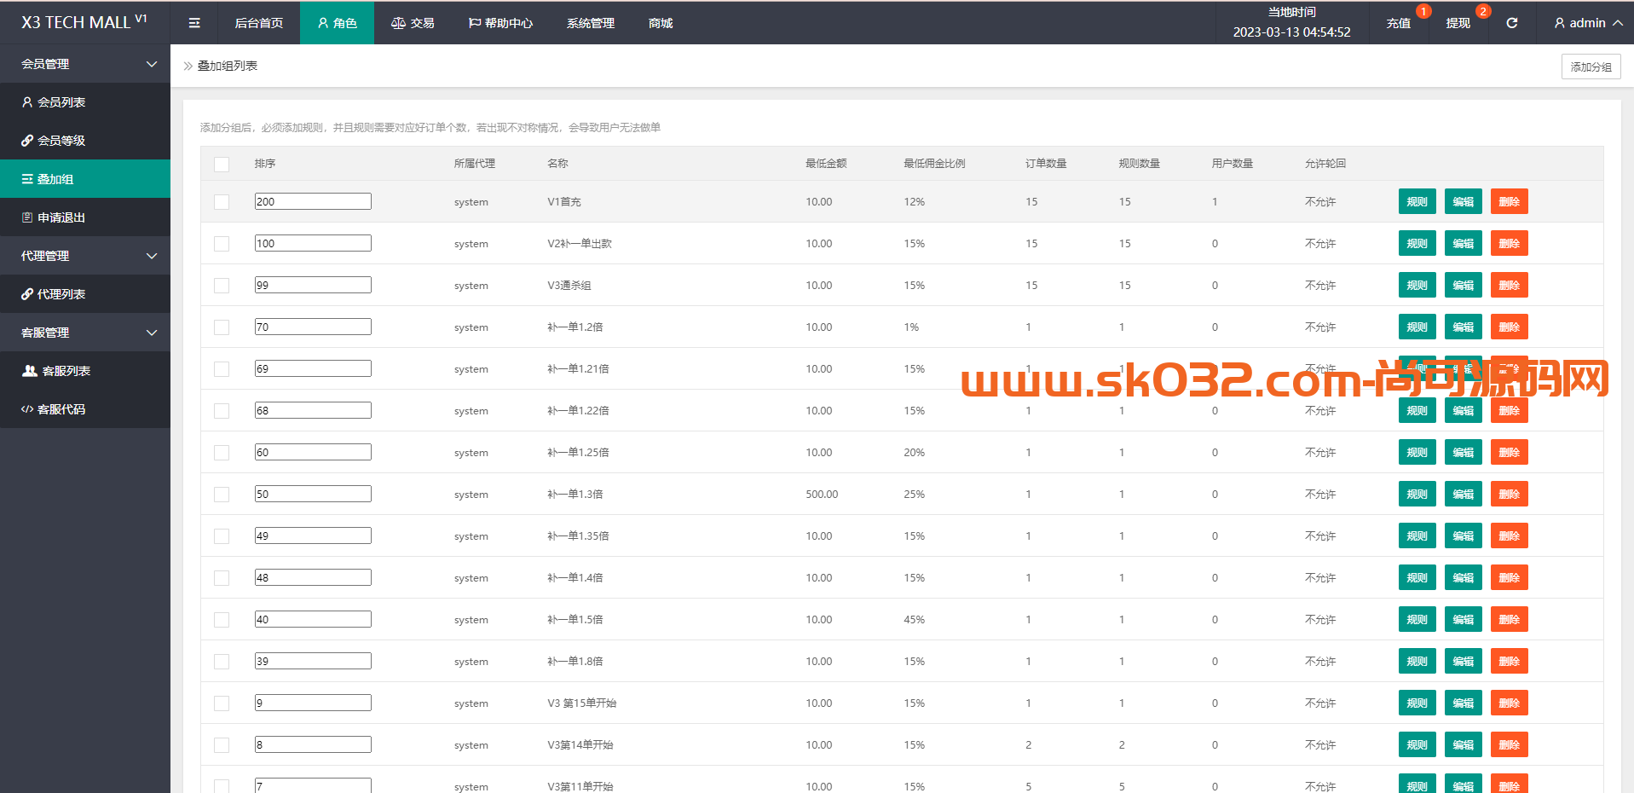Click the 500.00 minimum amount cell
1634x793 pixels.
pos(822,495)
